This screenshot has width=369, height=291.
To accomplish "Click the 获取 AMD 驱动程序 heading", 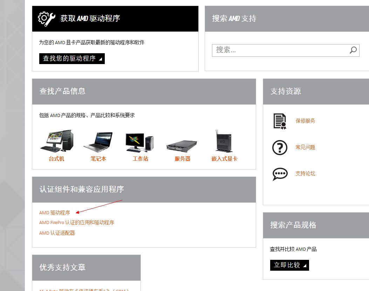I will (90, 18).
